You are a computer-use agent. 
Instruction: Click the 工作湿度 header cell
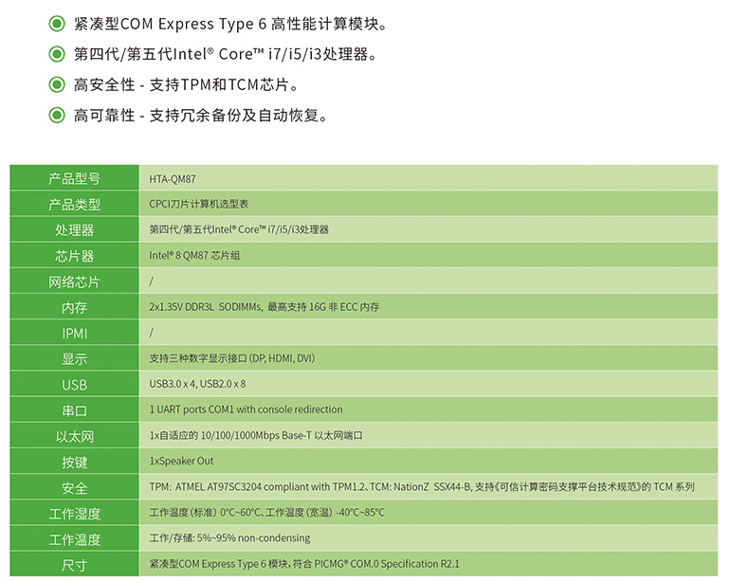(75, 513)
